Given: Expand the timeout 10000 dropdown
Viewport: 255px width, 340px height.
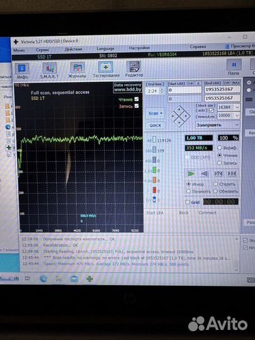Looking at the screenshot, I should coord(237,116).
